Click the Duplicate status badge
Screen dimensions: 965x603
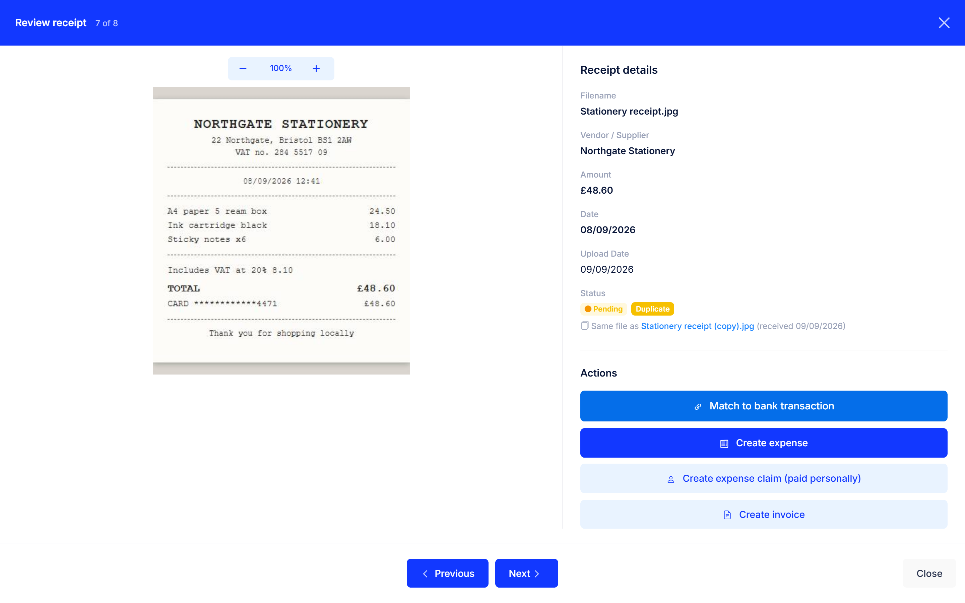click(x=652, y=309)
